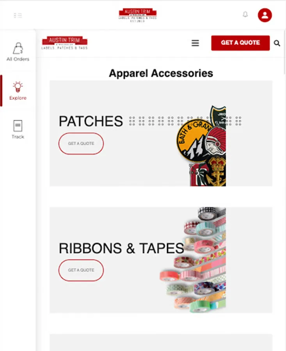Click the RIBBONS & TAPES heading
286x351 pixels.
[x=121, y=248]
